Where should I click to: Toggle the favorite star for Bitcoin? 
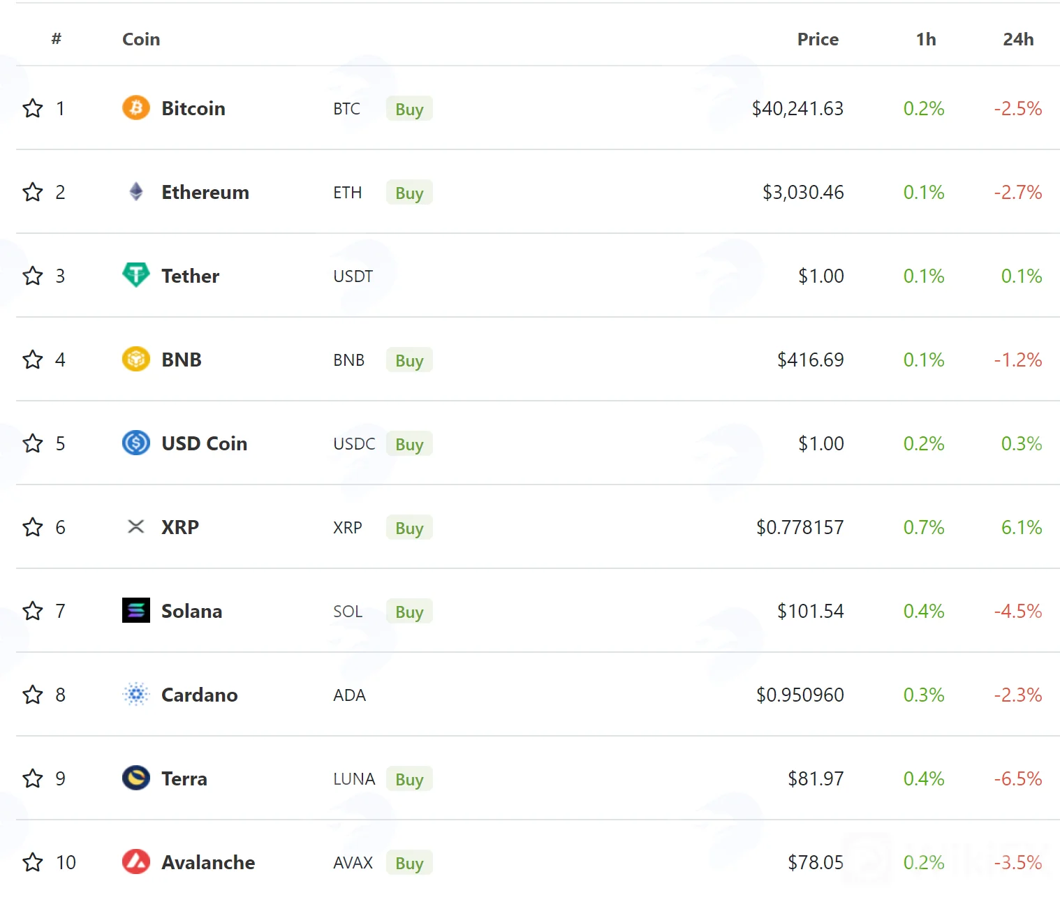tap(33, 108)
